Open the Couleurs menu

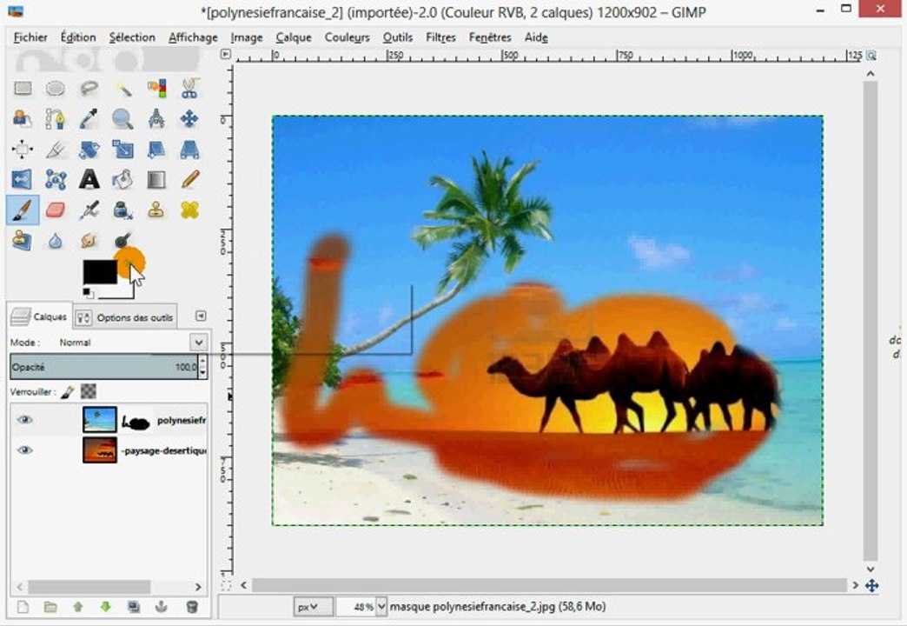tap(347, 37)
